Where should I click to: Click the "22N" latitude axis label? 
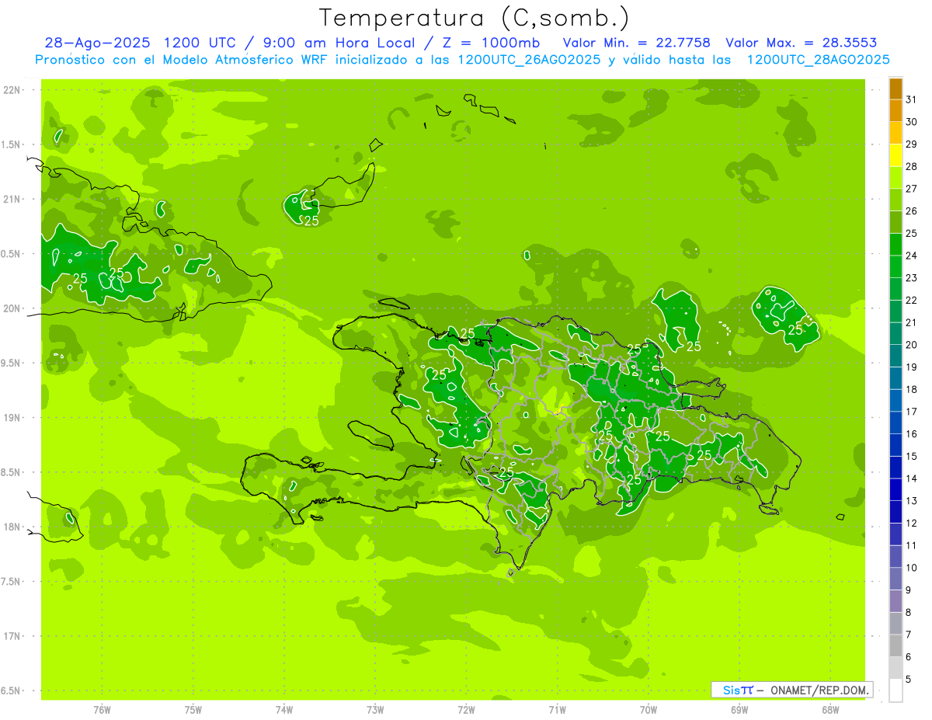[x=12, y=90]
